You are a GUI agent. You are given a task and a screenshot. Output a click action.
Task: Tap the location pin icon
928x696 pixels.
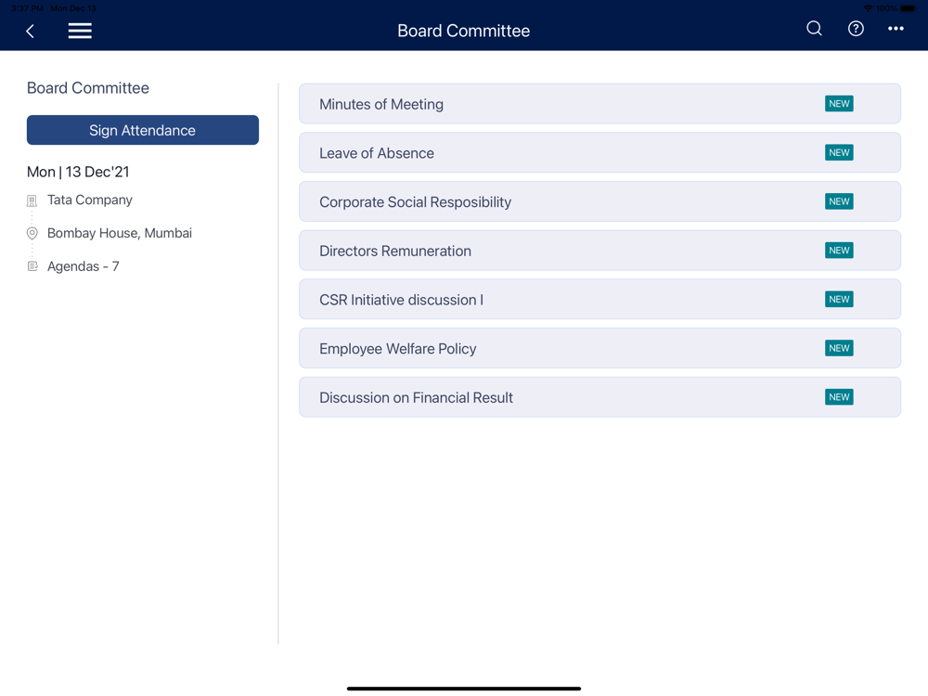click(32, 234)
